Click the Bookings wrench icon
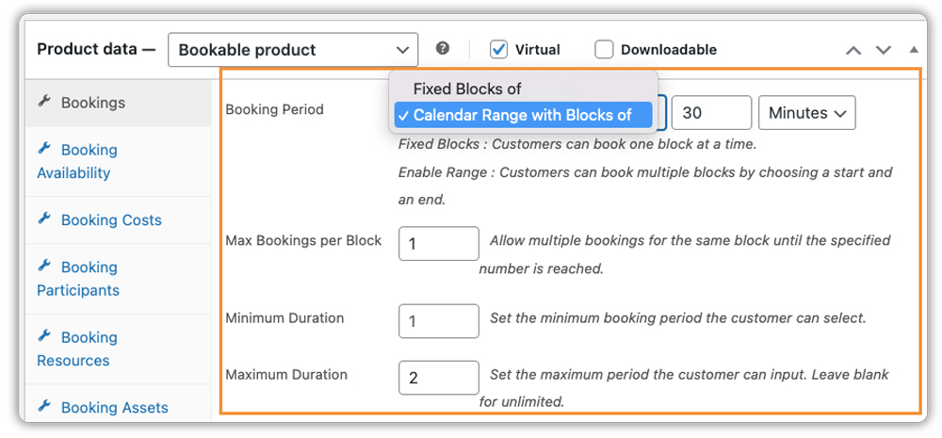 (x=44, y=101)
